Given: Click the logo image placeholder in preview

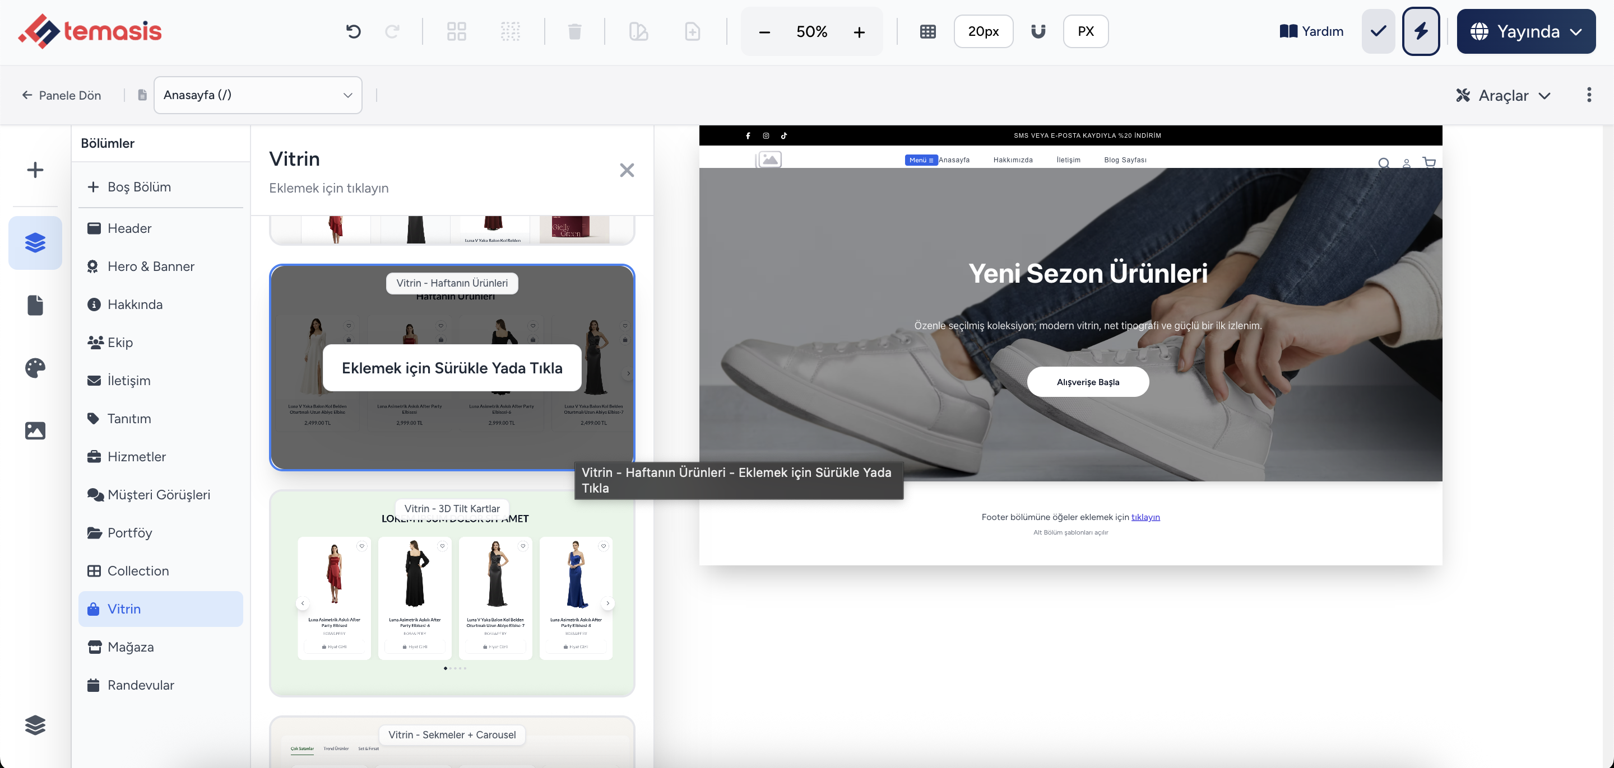Looking at the screenshot, I should click(769, 160).
